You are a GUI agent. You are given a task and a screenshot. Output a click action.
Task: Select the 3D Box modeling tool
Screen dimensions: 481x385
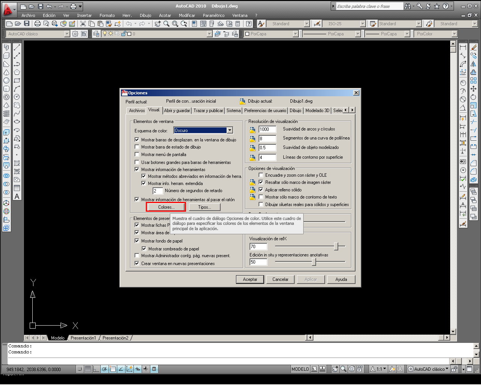click(6, 56)
